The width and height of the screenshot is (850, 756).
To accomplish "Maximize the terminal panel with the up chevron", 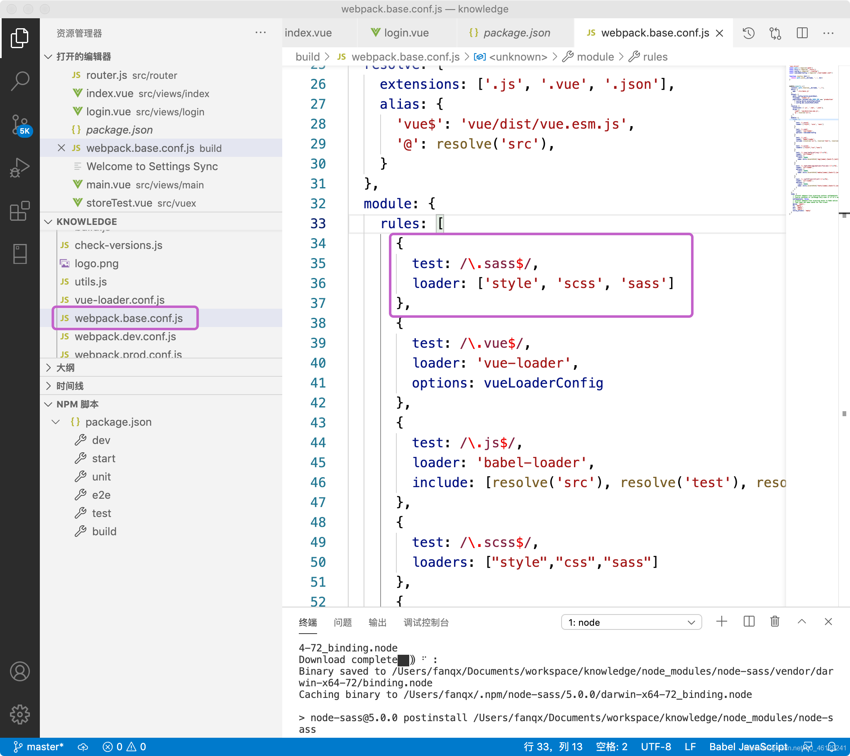I will (x=802, y=622).
